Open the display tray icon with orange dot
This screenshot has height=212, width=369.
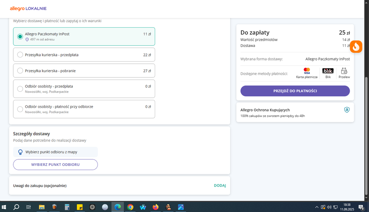[323, 207]
